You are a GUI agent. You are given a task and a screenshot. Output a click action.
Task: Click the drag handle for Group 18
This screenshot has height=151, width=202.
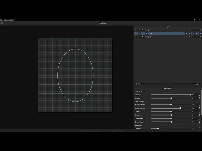tap(135, 37)
